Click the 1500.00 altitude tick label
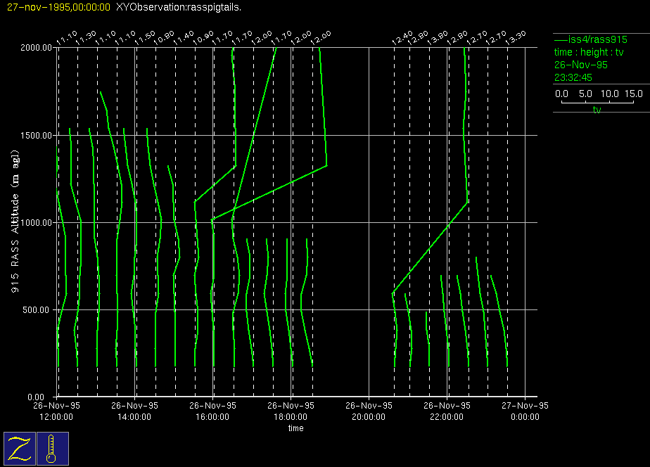 [37, 135]
